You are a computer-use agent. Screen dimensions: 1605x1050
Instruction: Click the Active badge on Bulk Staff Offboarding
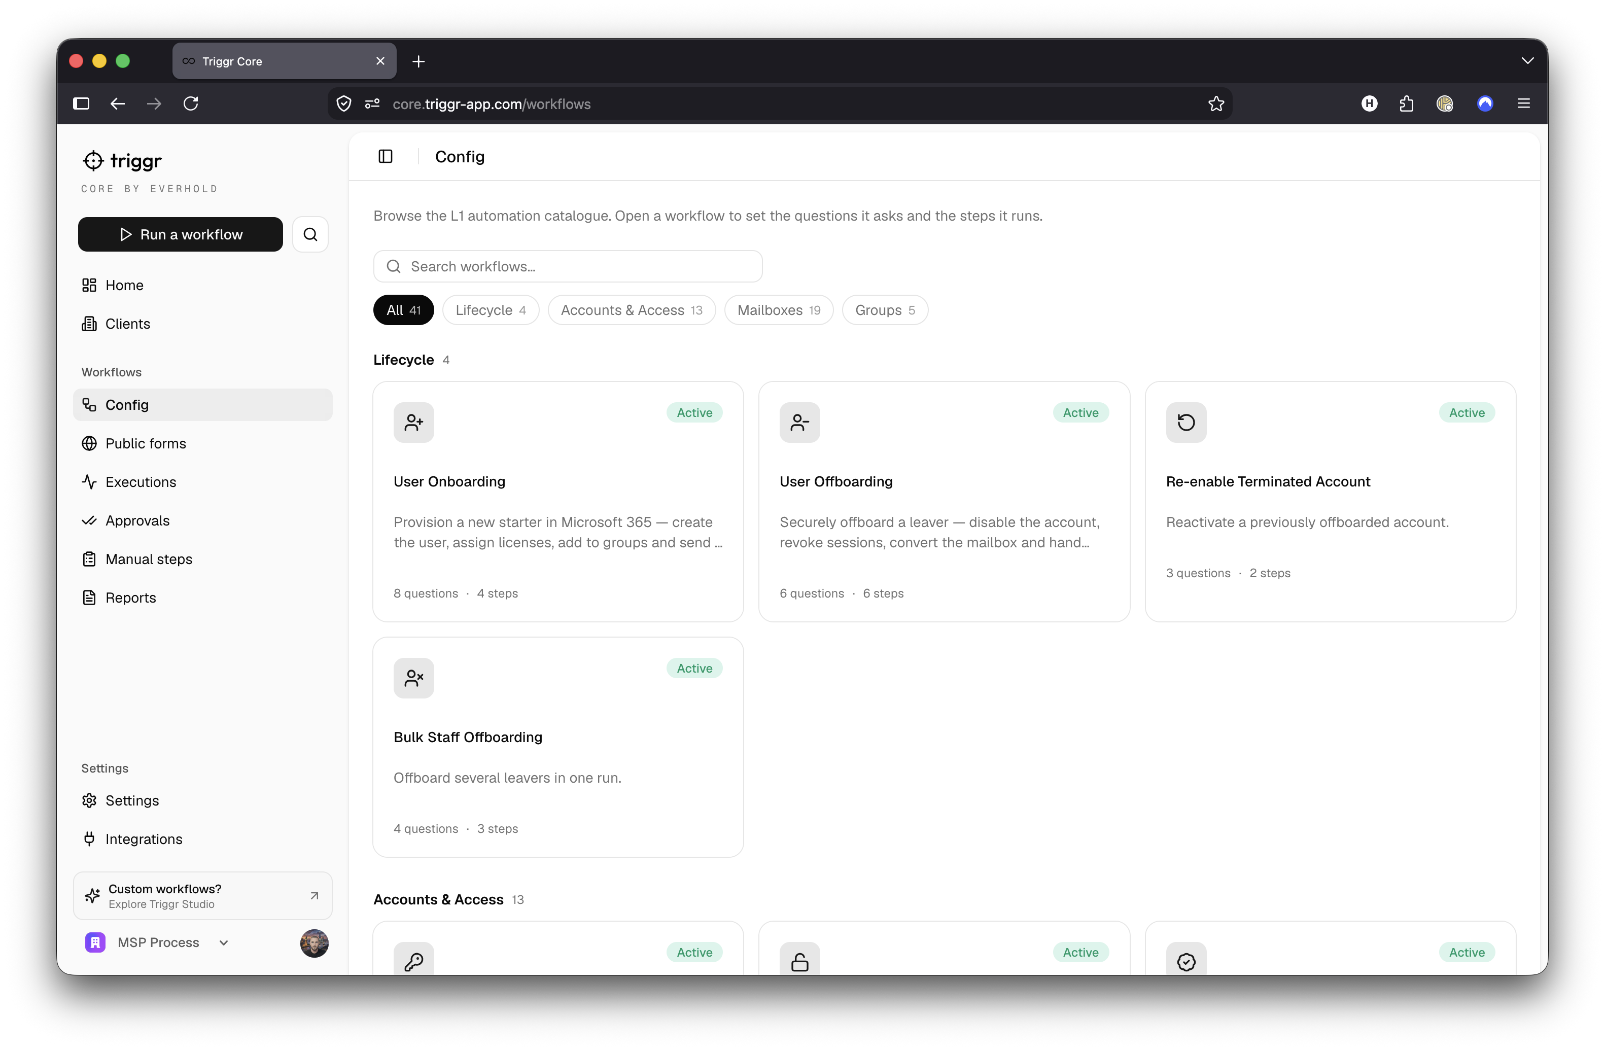coord(694,669)
